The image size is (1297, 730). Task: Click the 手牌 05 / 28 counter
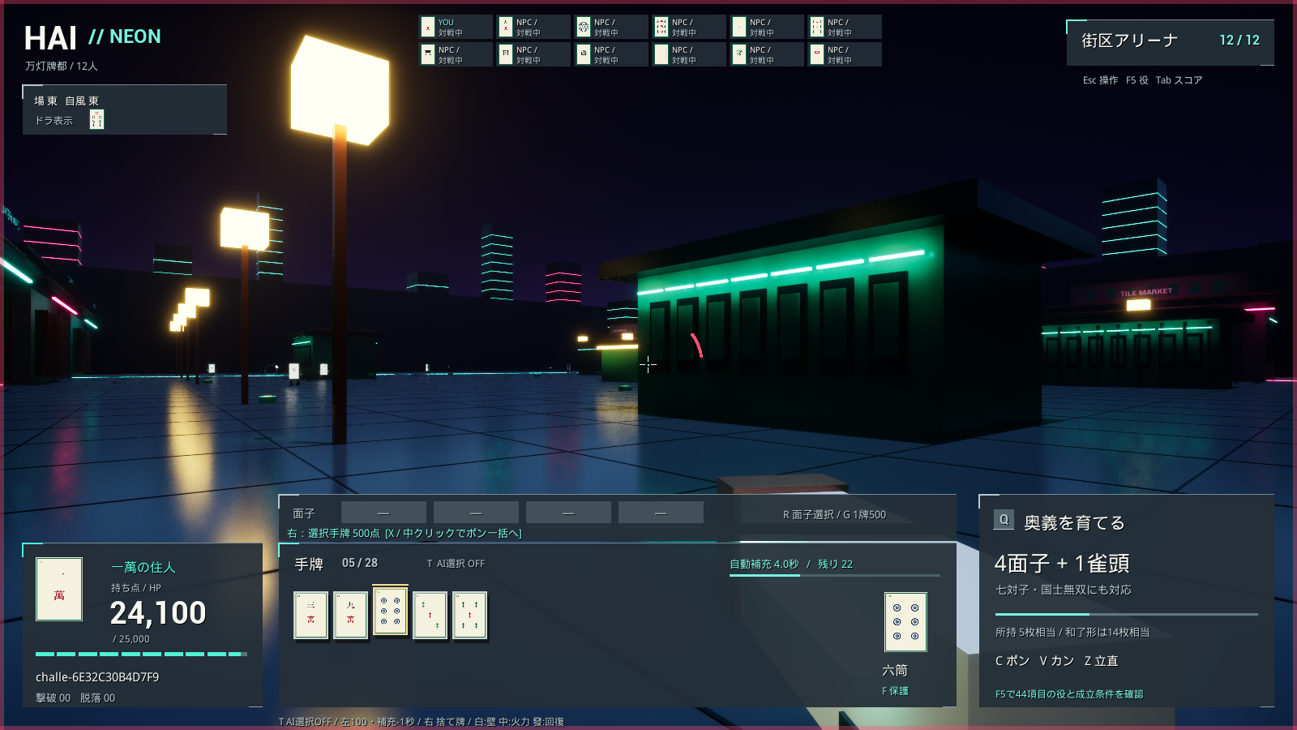click(336, 563)
